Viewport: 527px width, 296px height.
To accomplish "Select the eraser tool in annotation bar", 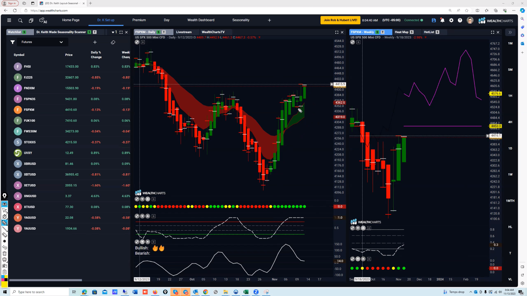I will pos(4,235).
